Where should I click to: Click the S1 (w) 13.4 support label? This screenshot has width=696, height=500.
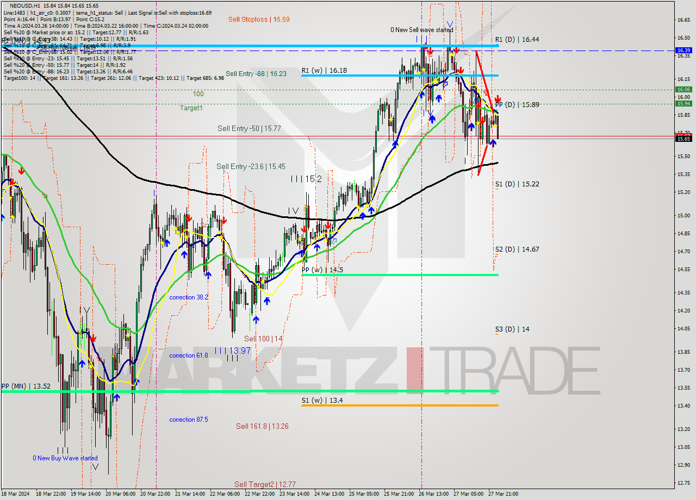point(322,401)
